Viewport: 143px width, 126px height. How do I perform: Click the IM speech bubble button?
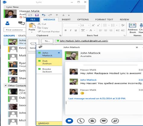click(69, 121)
